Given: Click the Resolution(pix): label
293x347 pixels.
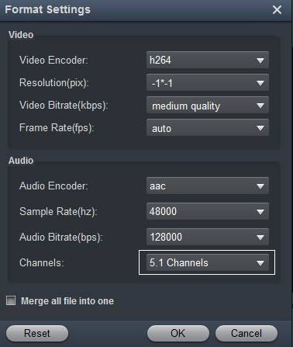Looking at the screenshot, I should 54,83.
